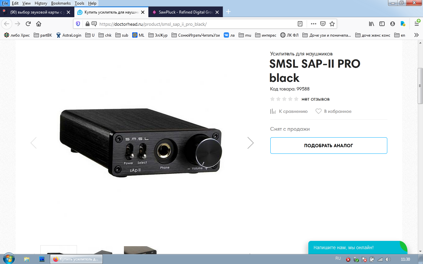Expand the 'U' bookmark folder
The height and width of the screenshot is (264, 423).
tap(90, 35)
